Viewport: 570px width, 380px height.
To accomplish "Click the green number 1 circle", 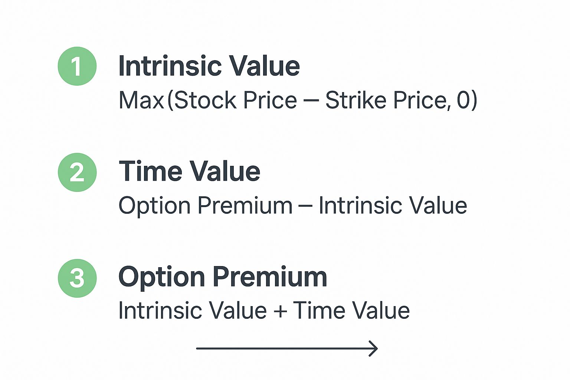I will click(77, 66).
